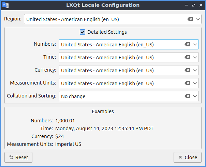Minimize the Locale Configuration window
The width and height of the screenshot is (206, 167).
click(187, 5)
